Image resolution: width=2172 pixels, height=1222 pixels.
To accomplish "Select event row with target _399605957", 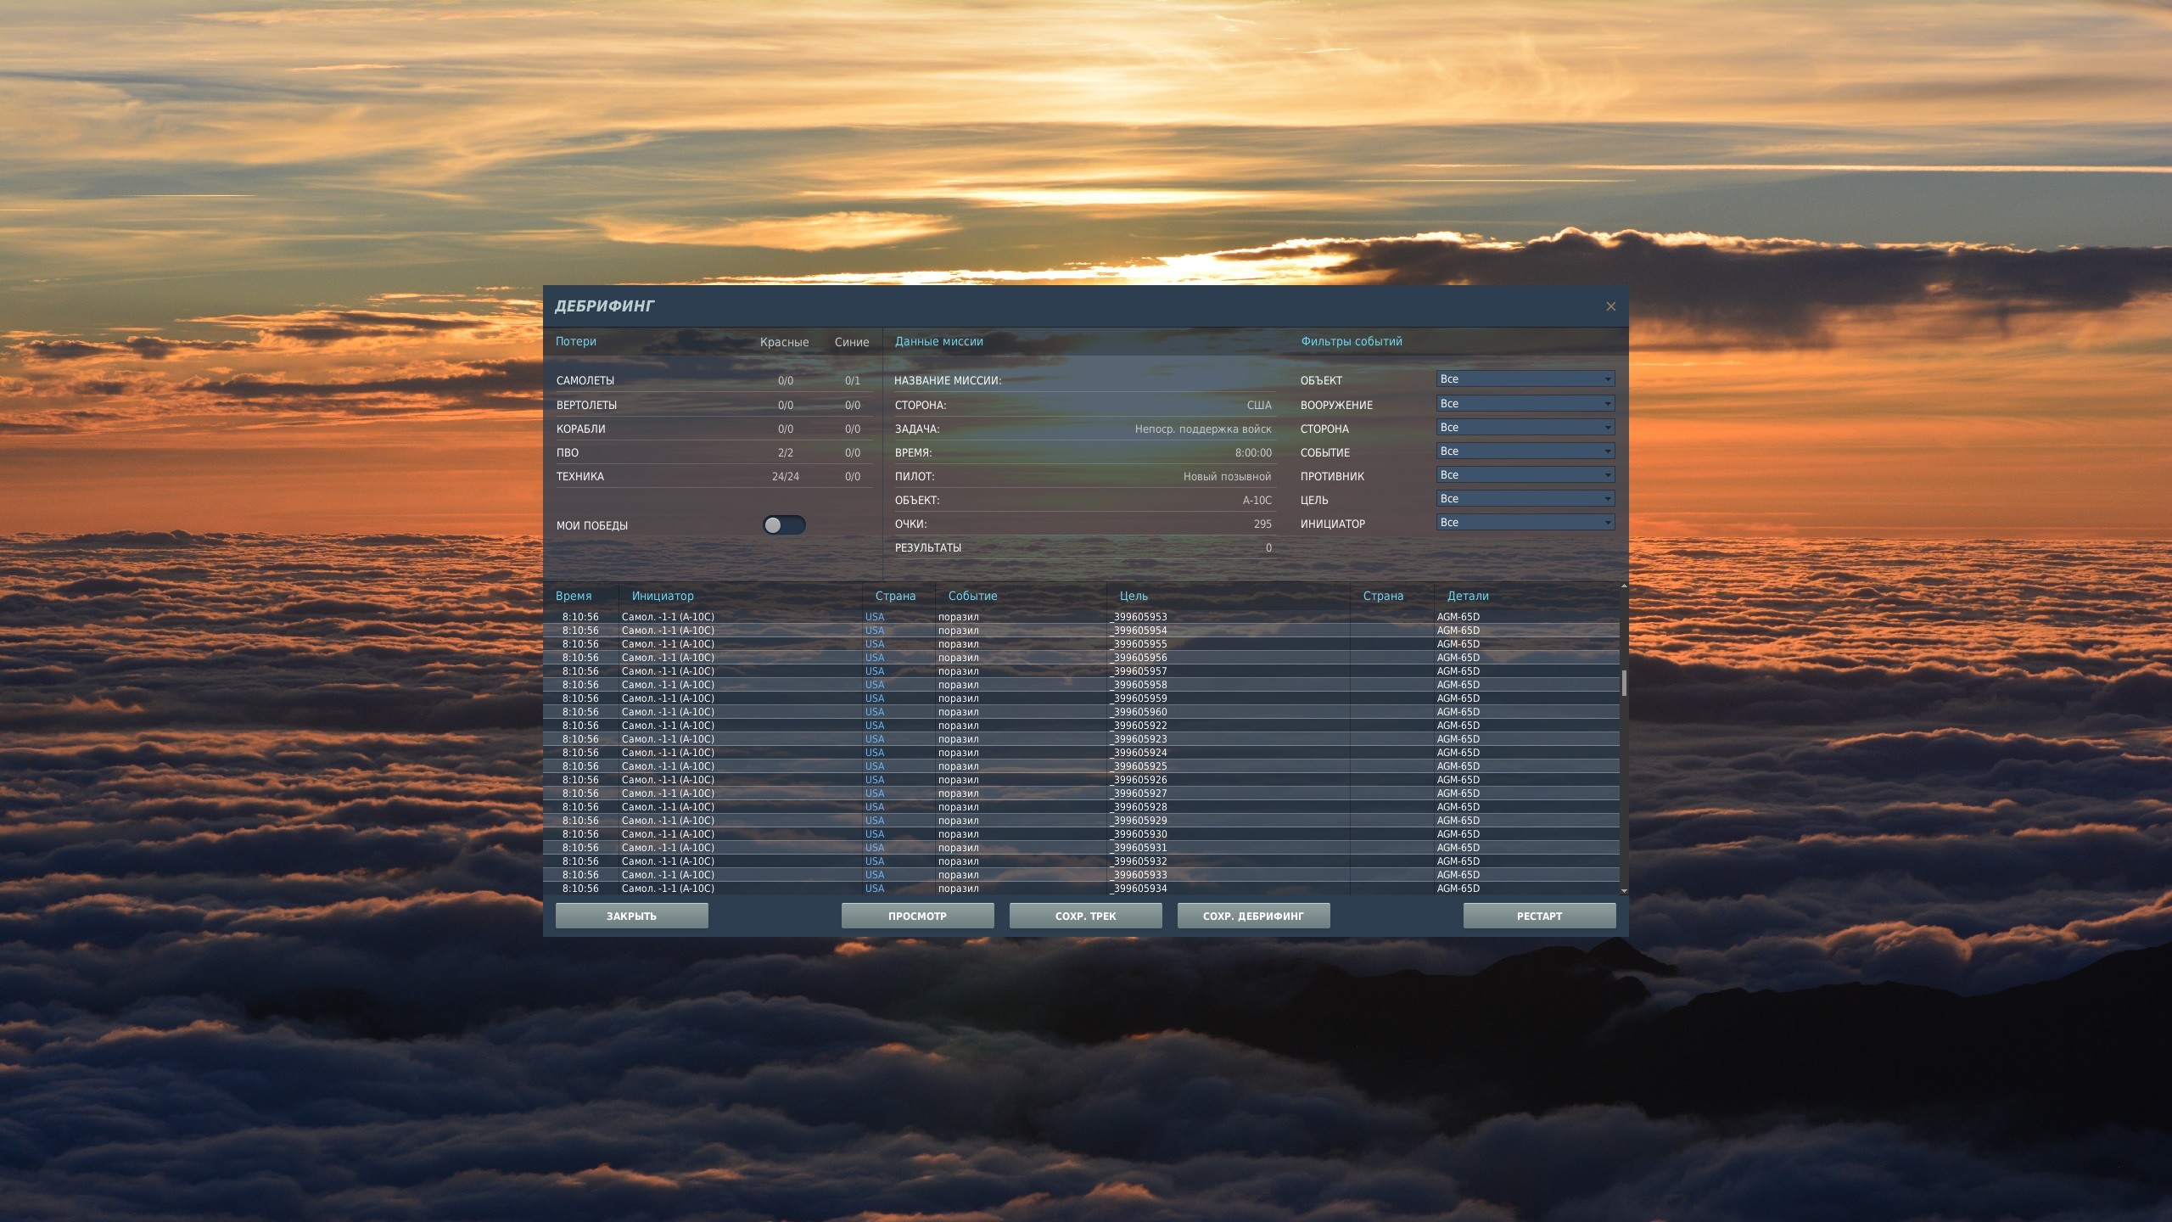I will coord(1081,671).
